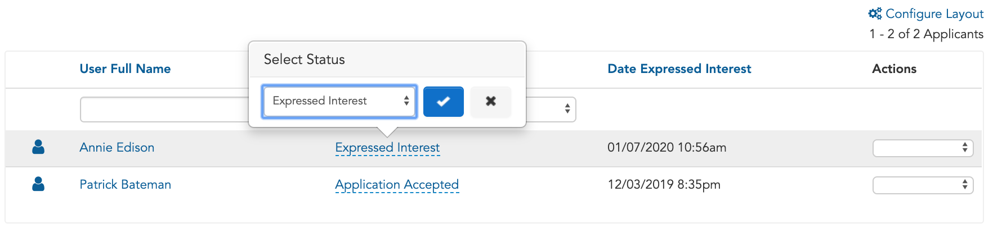993x228 pixels.
Task: Open Patrick Bateman's profile link
Action: pos(125,184)
